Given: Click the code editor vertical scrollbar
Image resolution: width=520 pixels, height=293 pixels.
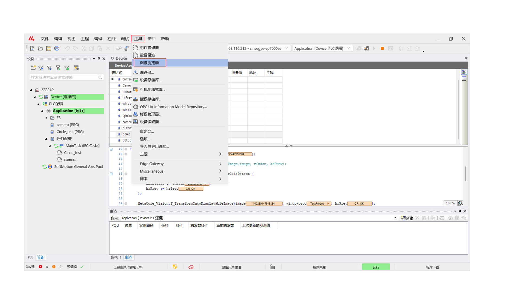Looking at the screenshot, I should pyautogui.click(x=466, y=174).
